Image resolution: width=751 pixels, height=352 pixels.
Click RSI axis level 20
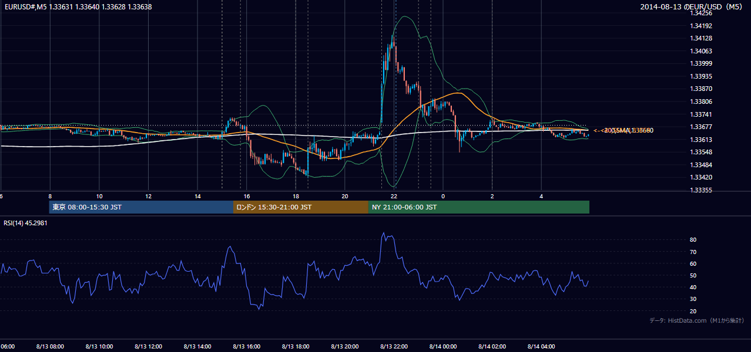[x=693, y=311]
